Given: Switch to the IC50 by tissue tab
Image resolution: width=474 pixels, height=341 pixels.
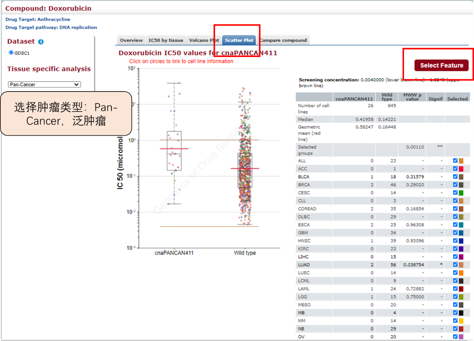Looking at the screenshot, I should [x=166, y=40].
